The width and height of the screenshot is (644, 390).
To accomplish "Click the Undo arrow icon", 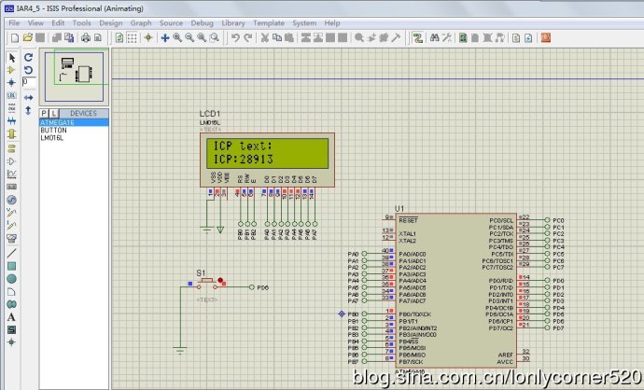I will pos(235,38).
